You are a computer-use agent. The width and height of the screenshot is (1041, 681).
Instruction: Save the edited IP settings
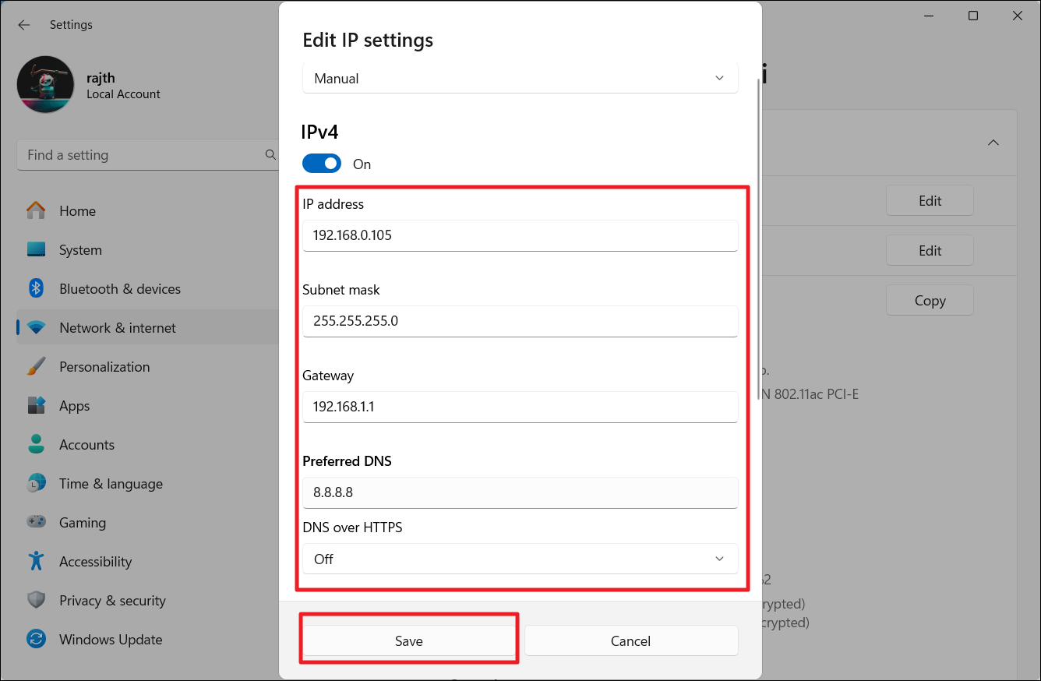tap(408, 641)
